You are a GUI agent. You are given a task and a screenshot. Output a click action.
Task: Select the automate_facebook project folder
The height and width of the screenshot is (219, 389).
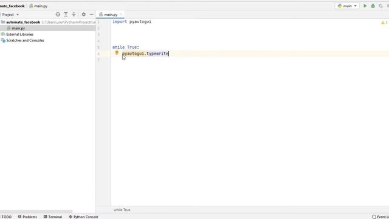23,22
